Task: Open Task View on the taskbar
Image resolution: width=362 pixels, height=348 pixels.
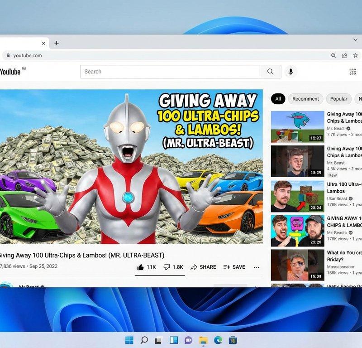Action: [x=159, y=340]
